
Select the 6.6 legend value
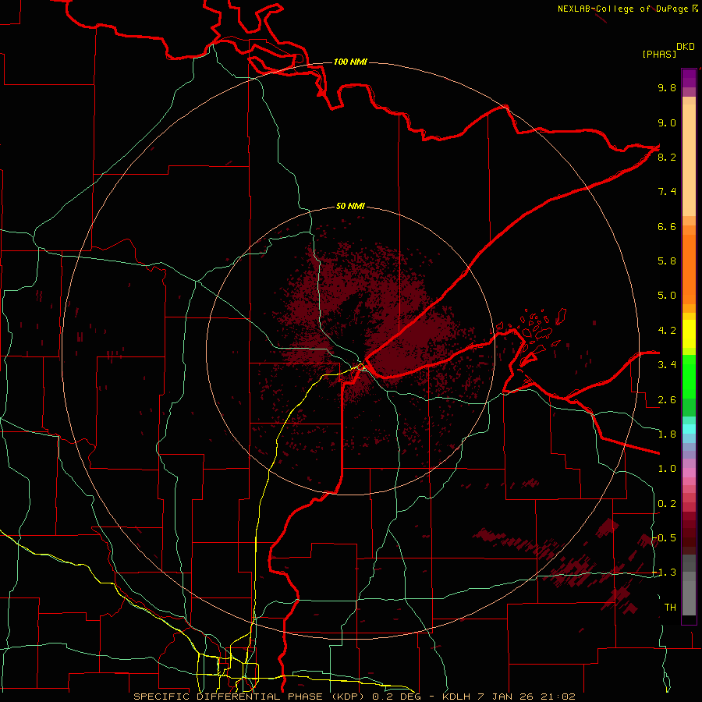pos(667,226)
